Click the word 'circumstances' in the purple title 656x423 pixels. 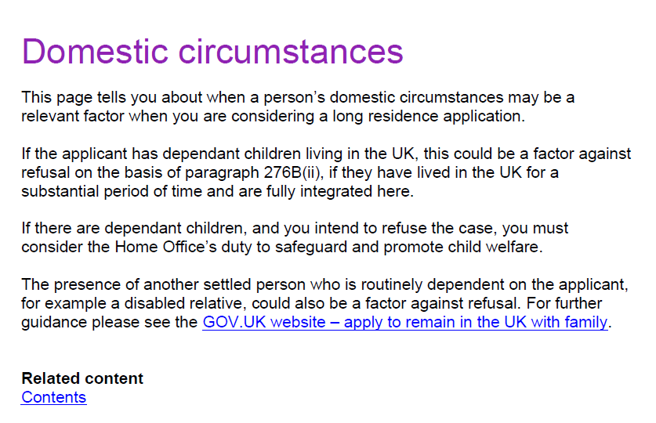pyautogui.click(x=291, y=52)
